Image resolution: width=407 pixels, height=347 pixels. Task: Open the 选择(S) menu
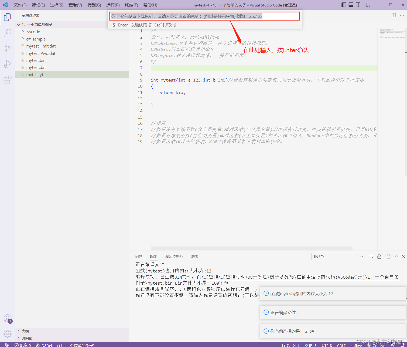click(57, 5)
